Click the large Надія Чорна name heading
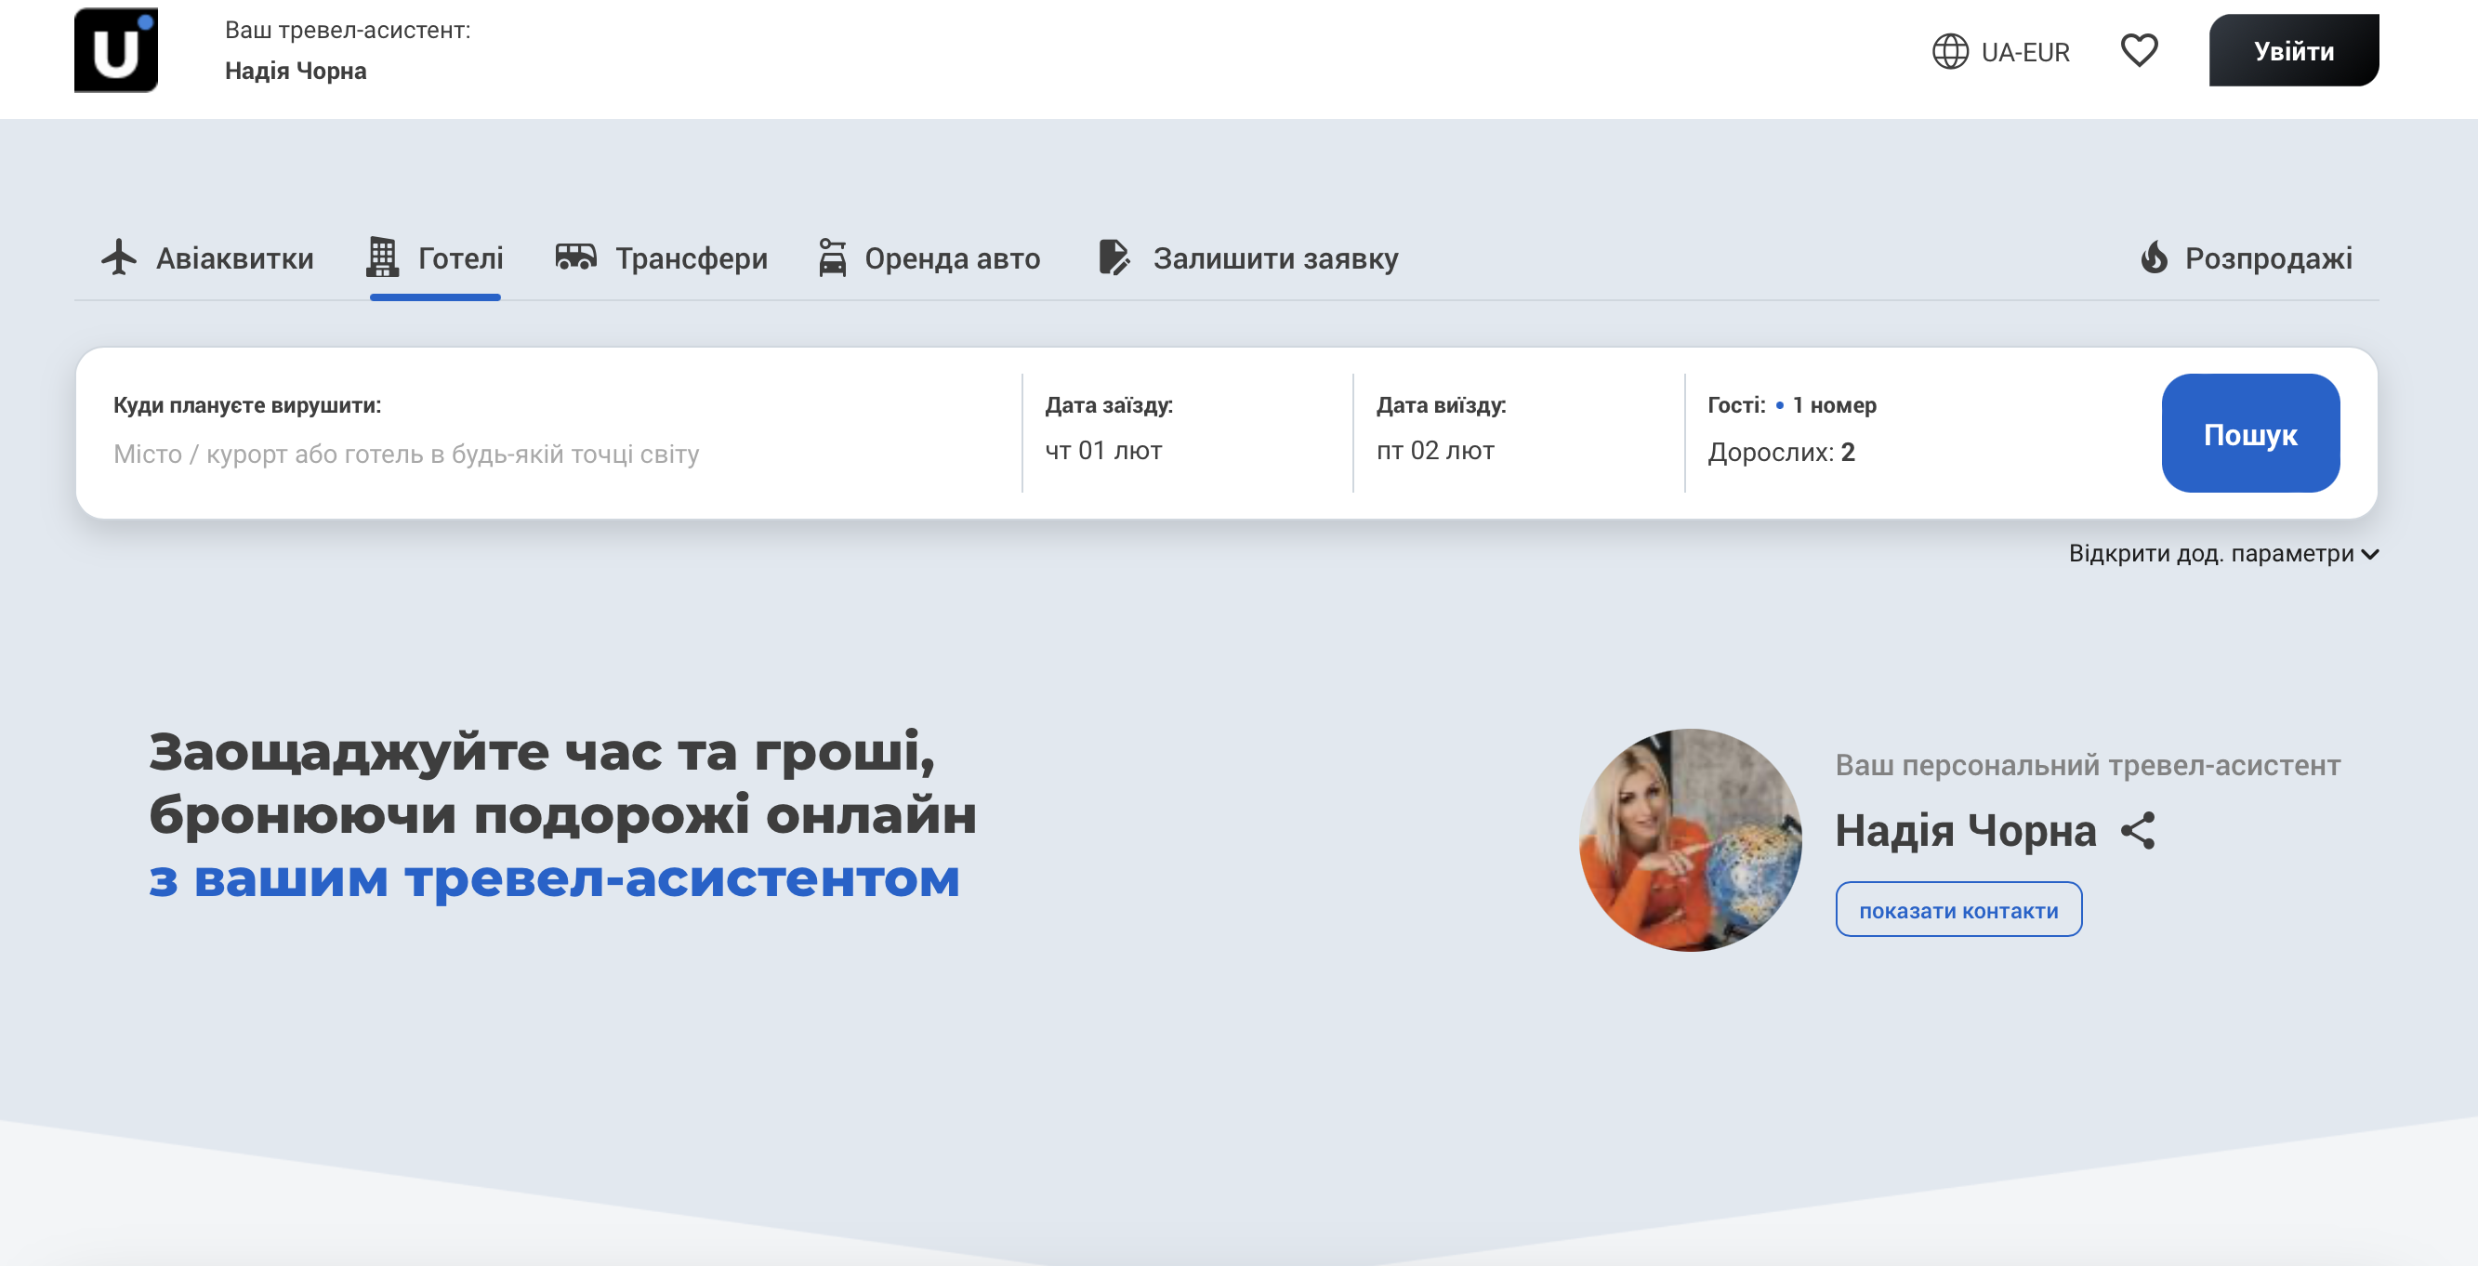Image resolution: width=2478 pixels, height=1266 pixels. (x=1965, y=830)
